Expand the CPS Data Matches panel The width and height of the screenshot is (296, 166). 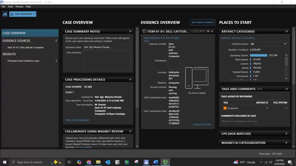[x=286, y=134]
